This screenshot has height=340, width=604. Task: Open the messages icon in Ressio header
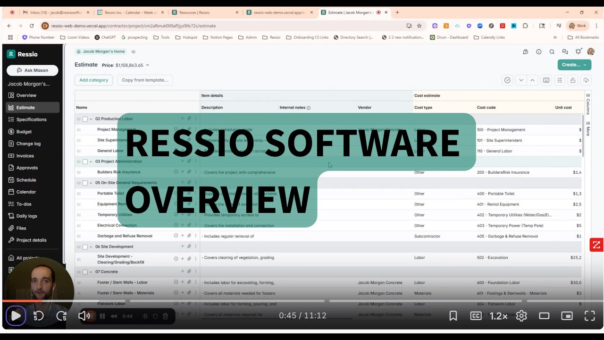point(565,52)
